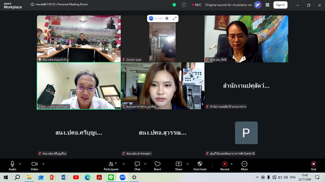Viewport: 325px width, 182px height.
Task: Open the React emoji menu
Action: (157, 166)
